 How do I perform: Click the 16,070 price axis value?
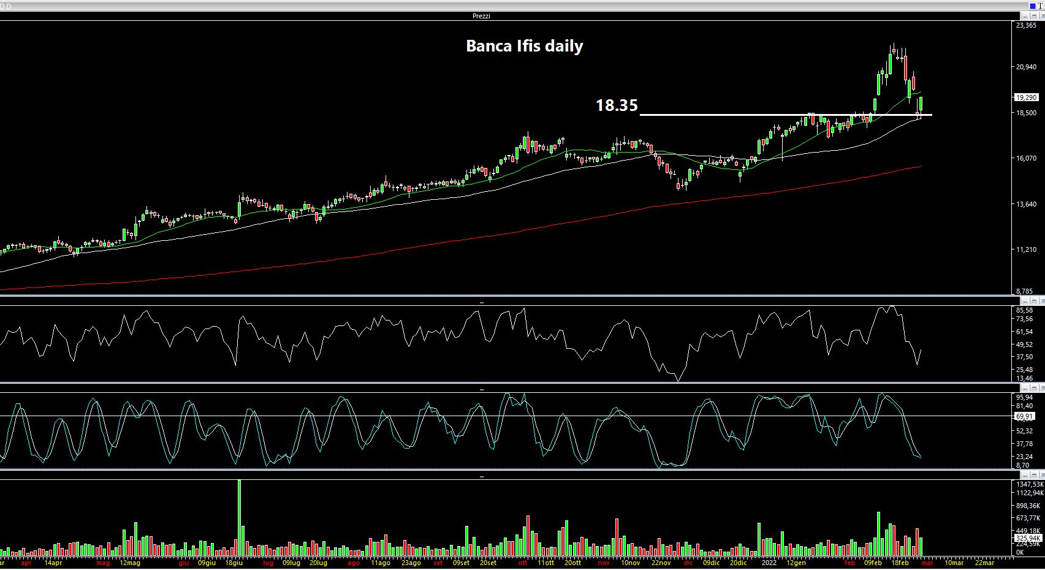[x=1026, y=158]
